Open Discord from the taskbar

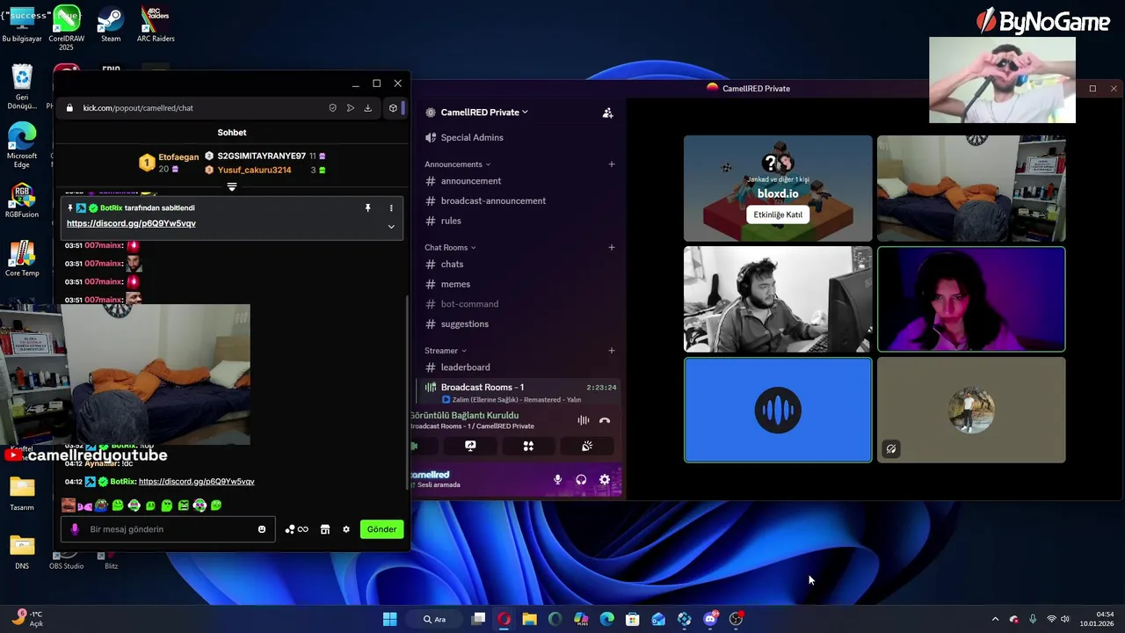[x=710, y=619]
